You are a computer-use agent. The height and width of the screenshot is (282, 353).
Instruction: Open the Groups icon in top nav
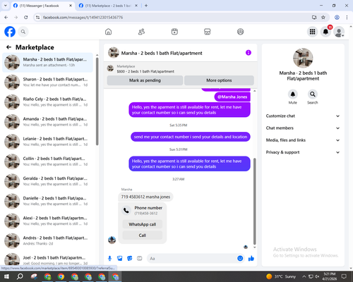(240, 32)
